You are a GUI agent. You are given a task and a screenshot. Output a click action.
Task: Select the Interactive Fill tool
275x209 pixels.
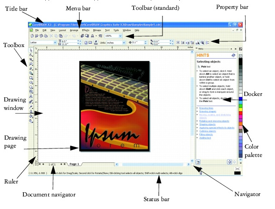coord(31,121)
